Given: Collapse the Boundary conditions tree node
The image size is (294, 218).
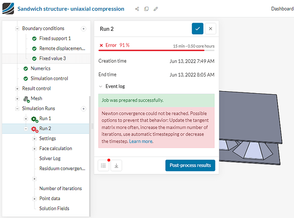Looking at the screenshot, I should 17,28.
